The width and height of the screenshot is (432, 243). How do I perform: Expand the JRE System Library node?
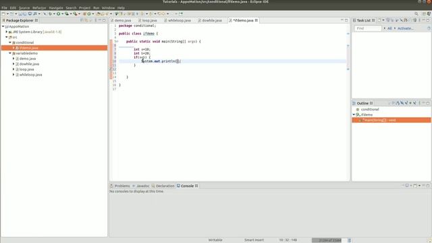coord(7,32)
